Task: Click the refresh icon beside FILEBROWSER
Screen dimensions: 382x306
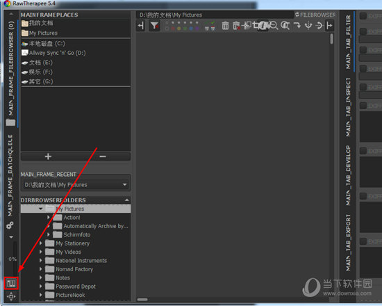Action: [x=297, y=15]
